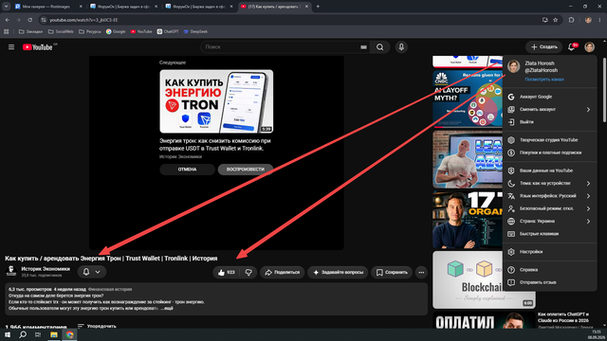The height and width of the screenshot is (341, 607).
Task: Open the Chrome apps grid in bookmarks bar
Action: click(7, 31)
